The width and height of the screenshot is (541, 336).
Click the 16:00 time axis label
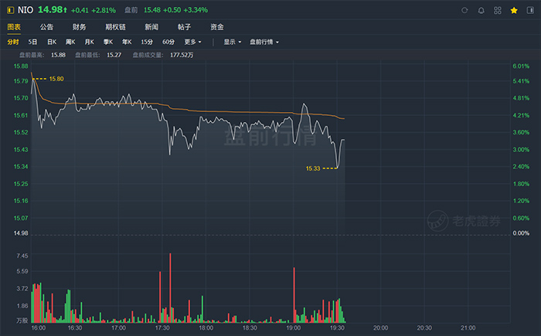point(39,328)
